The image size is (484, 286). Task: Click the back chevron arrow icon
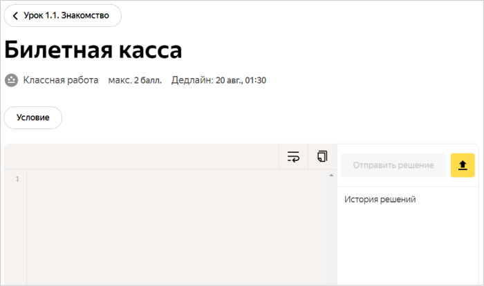pos(15,16)
